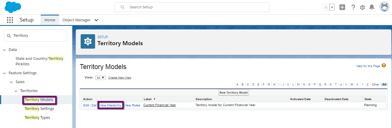Collapse the Data section
The width and height of the screenshot is (392, 128).
click(x=4, y=50)
